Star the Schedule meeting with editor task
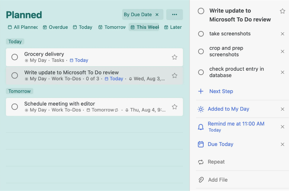 click(174, 107)
